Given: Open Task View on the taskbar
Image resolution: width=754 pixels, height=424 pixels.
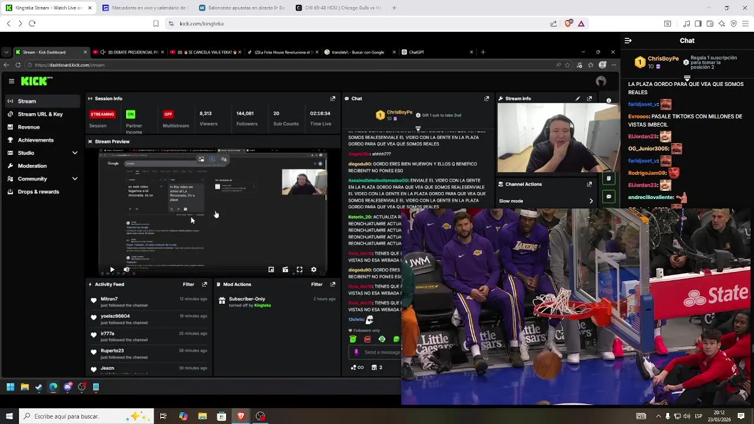Looking at the screenshot, I should coord(163,416).
